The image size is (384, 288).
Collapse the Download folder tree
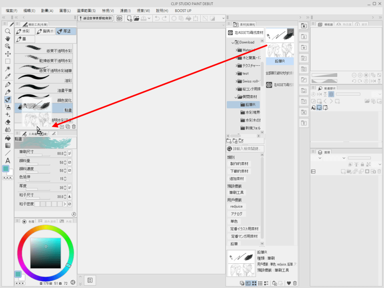(x=232, y=42)
